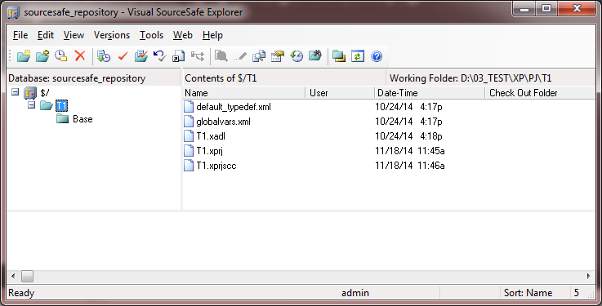Click the Refresh File List icon
The image size is (602, 306).
point(358,56)
